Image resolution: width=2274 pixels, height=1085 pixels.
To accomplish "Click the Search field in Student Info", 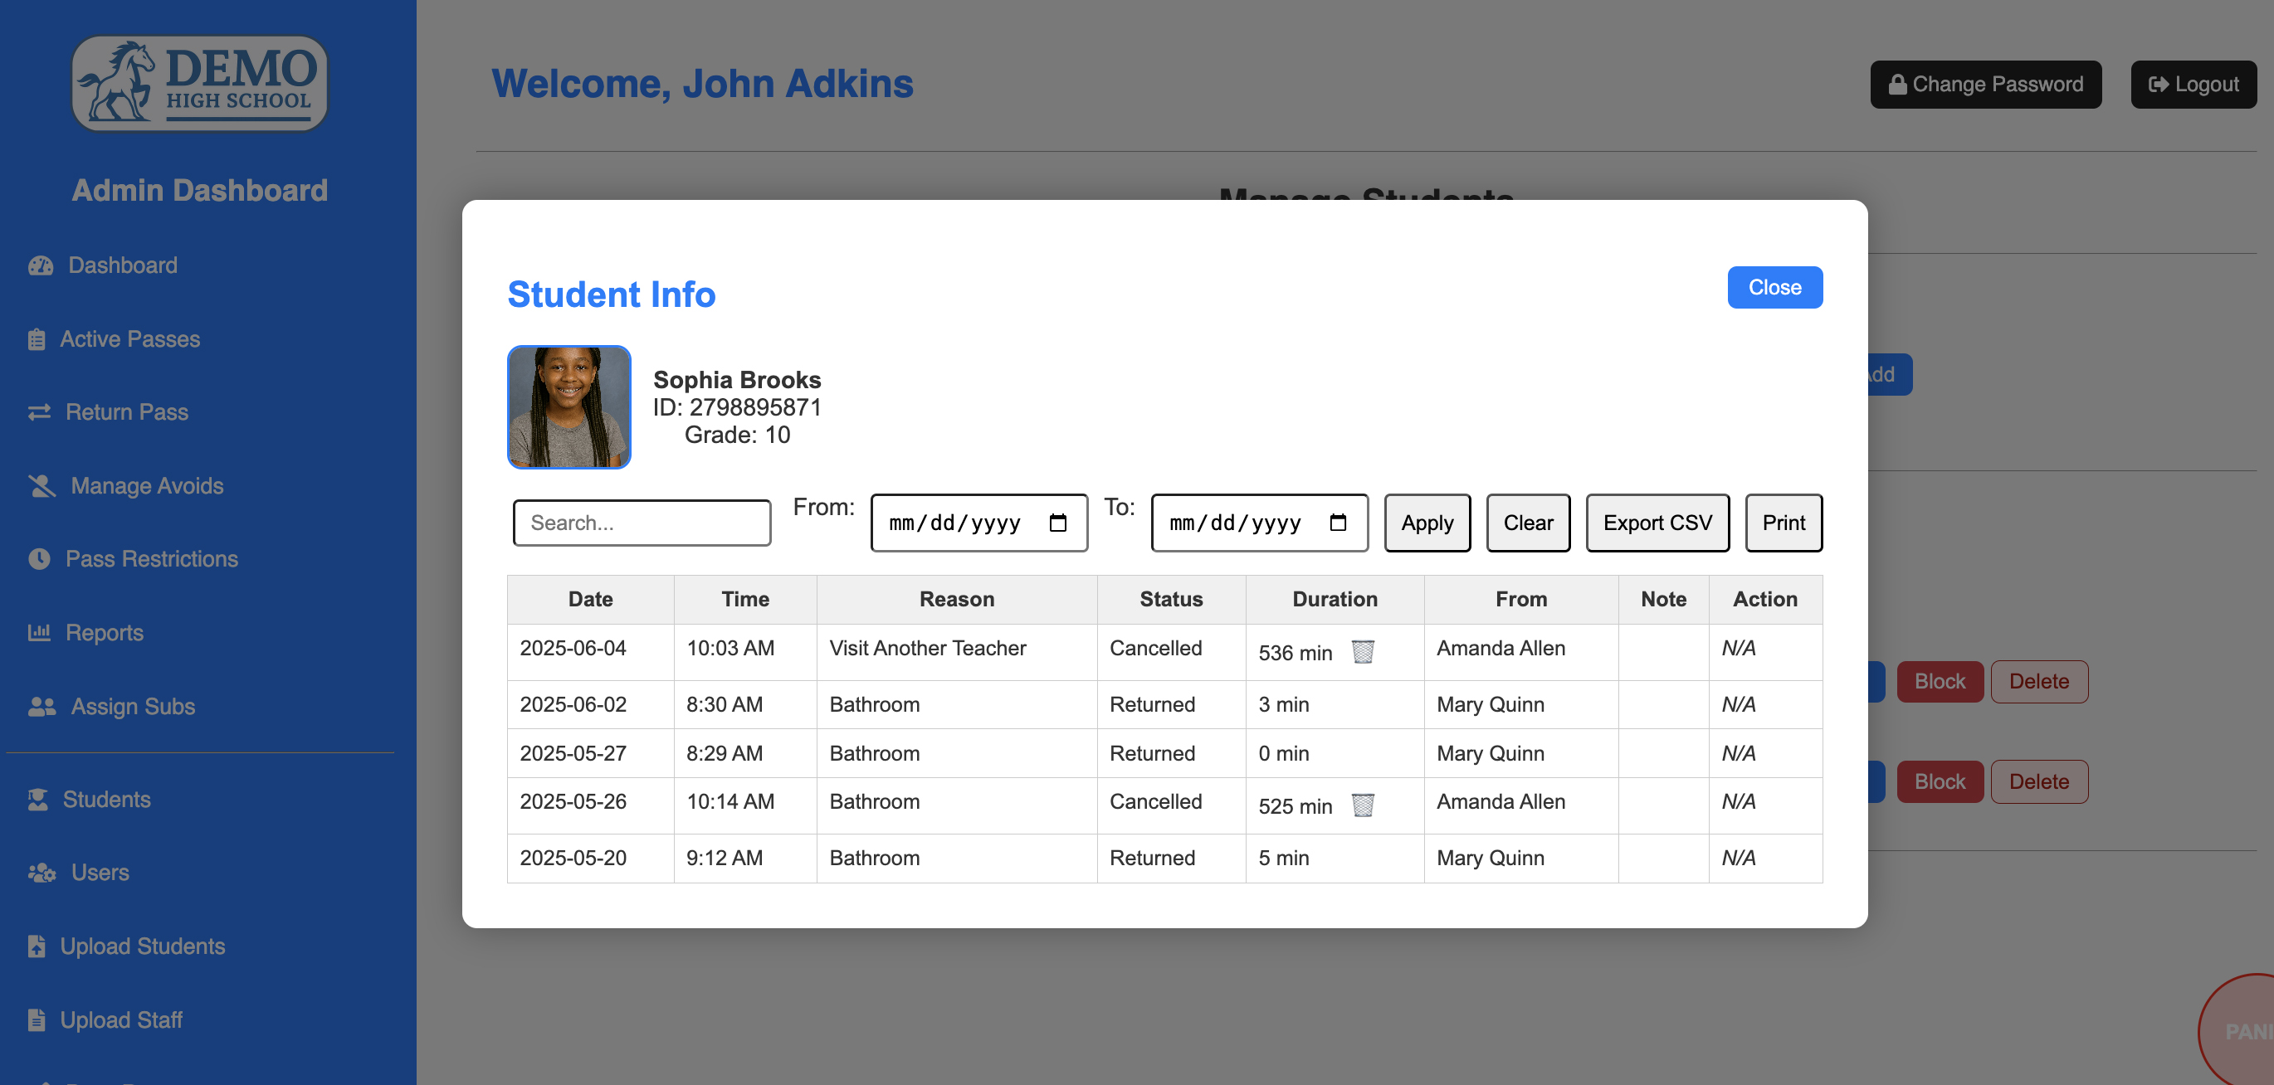I will point(642,523).
